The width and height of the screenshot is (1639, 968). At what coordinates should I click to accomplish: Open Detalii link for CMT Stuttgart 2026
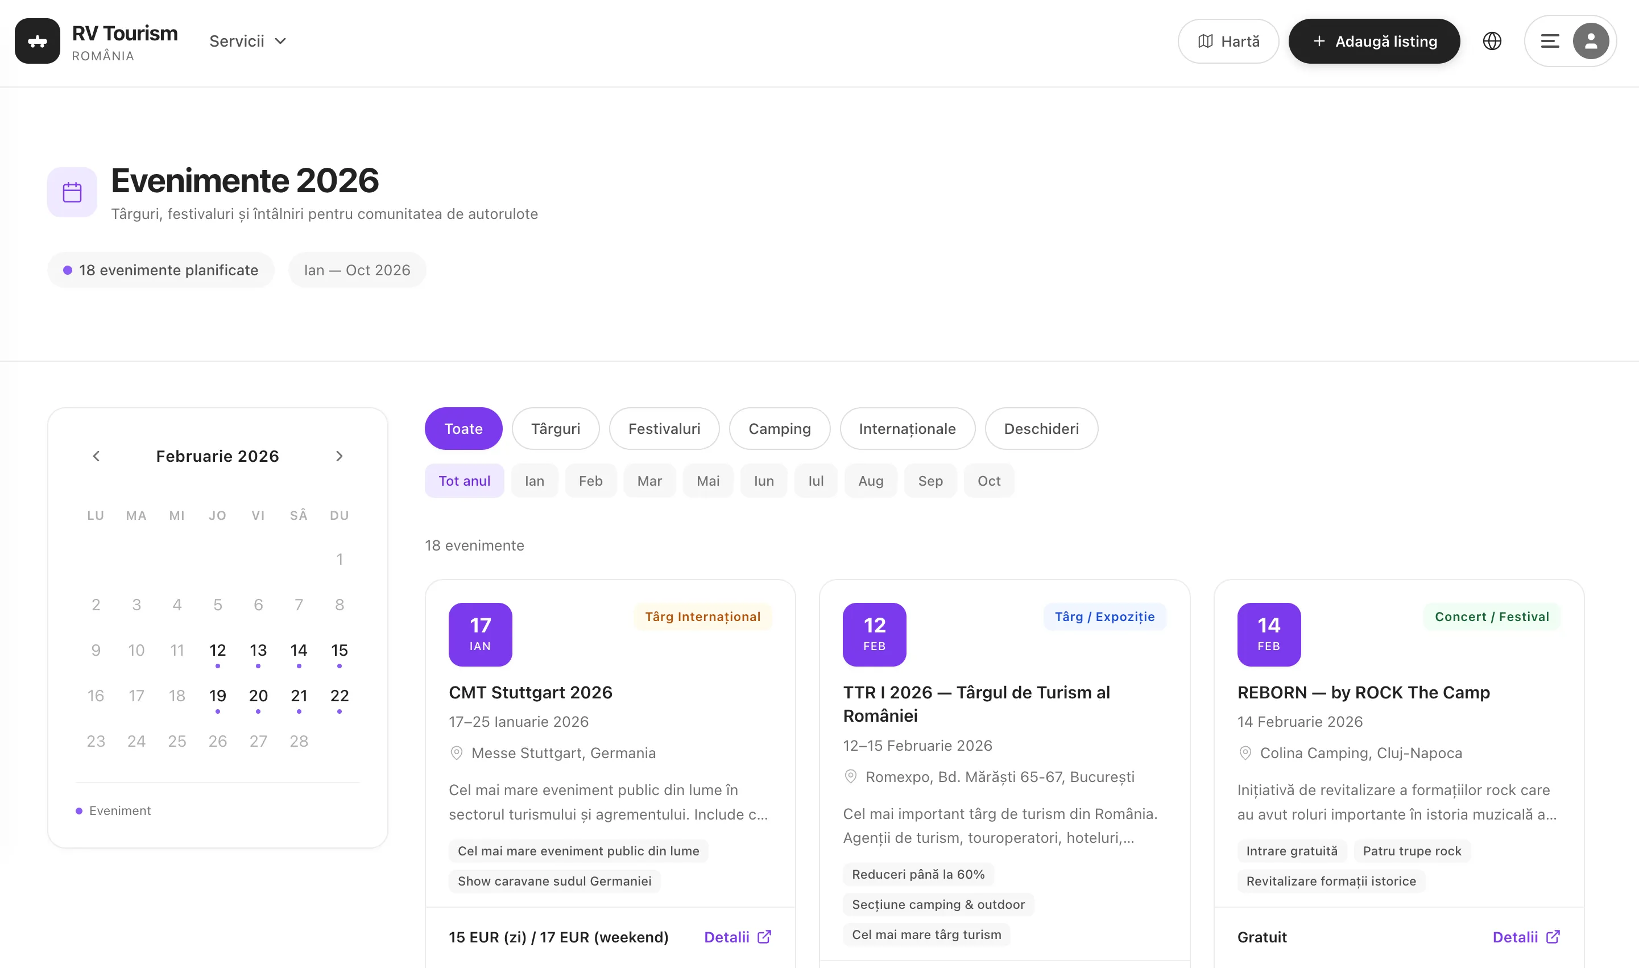(x=727, y=937)
